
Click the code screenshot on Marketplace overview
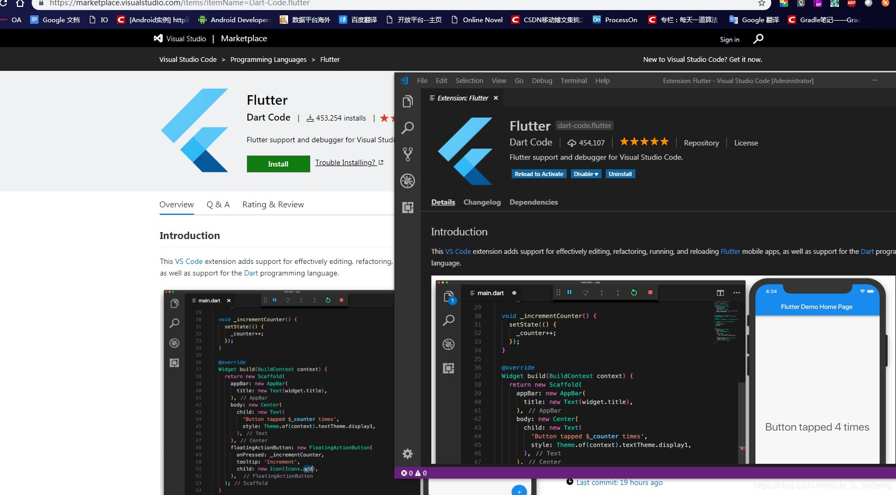pyautogui.click(x=279, y=392)
